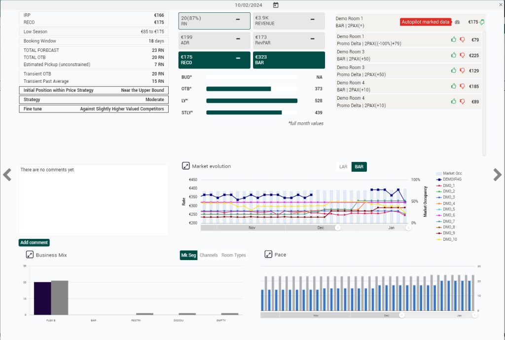Go to the previous day with left arrow
Image resolution: width=505 pixels, height=340 pixels.
pos(7,175)
